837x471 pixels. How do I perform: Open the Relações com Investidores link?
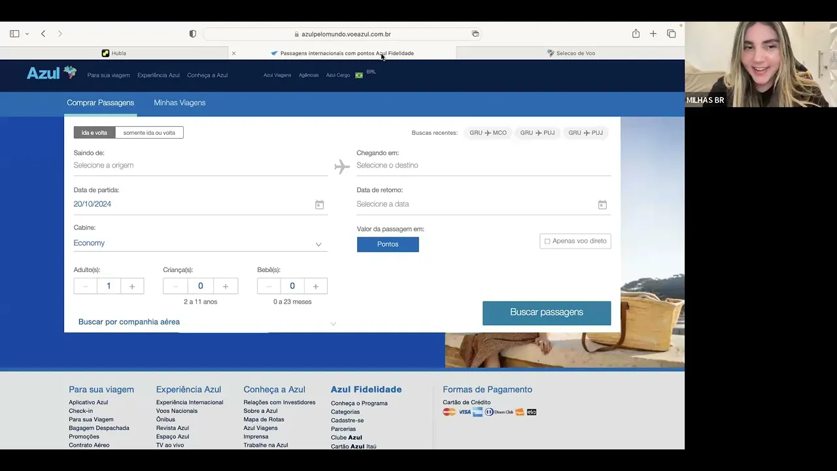(x=279, y=402)
